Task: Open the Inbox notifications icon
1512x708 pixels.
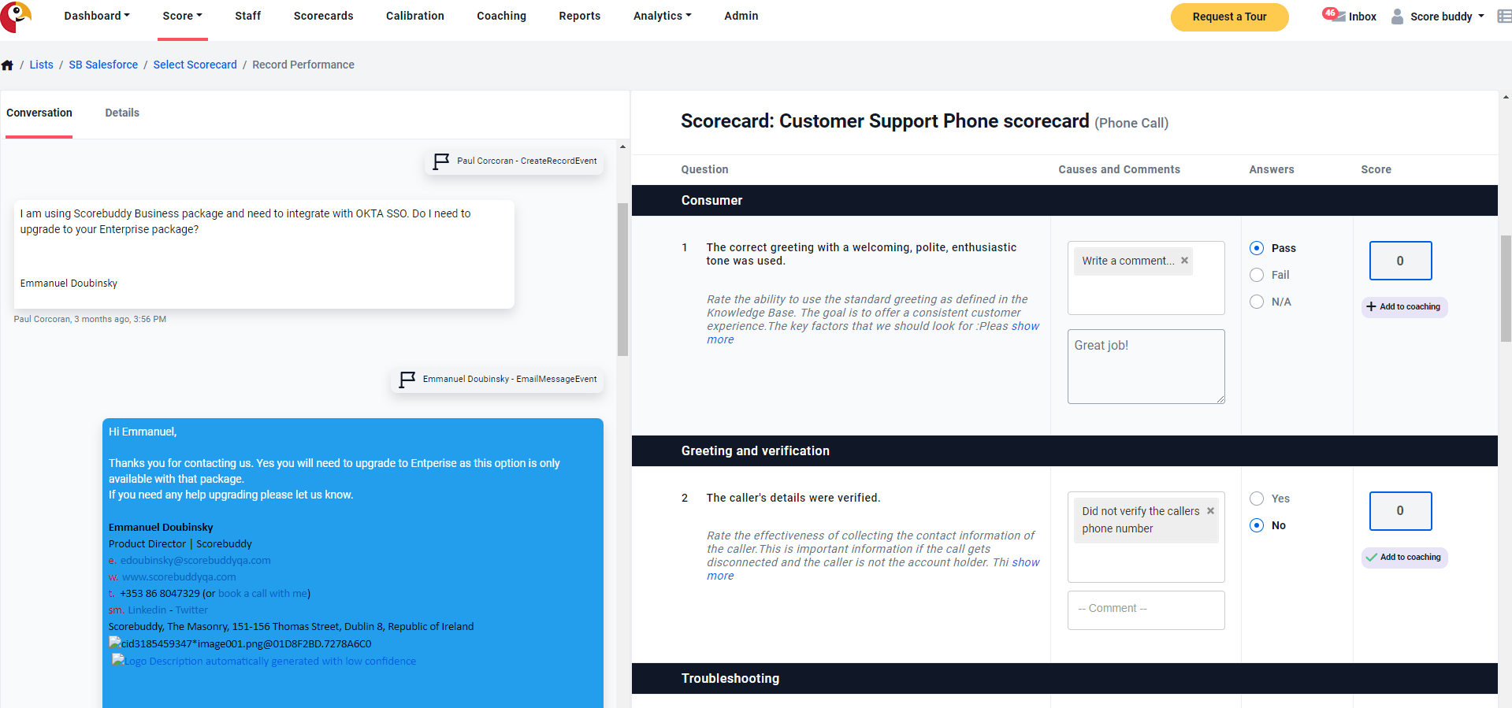Action: (x=1334, y=15)
